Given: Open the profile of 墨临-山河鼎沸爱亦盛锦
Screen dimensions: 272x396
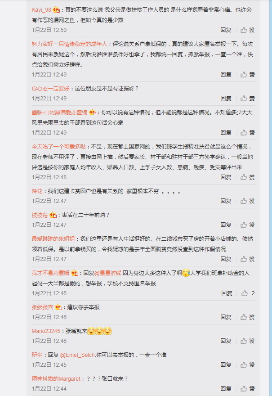Looking at the screenshot, I should click(x=59, y=112).
